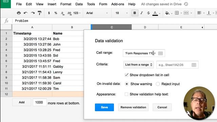Select the Reject input option
Image resolution: width=217 pixels, height=122 pixels.
(158, 84)
